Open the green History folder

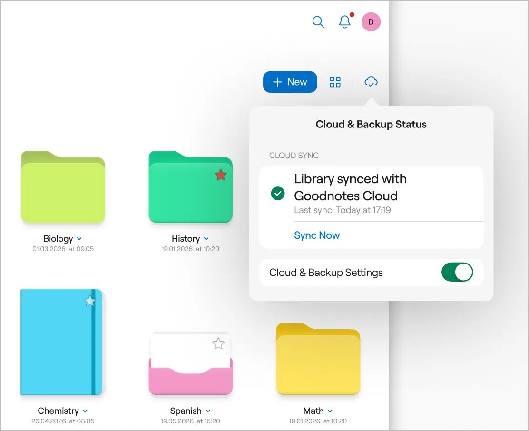[x=191, y=187]
